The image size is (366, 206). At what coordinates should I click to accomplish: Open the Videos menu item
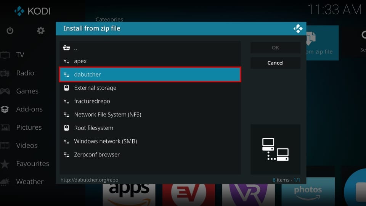click(27, 145)
